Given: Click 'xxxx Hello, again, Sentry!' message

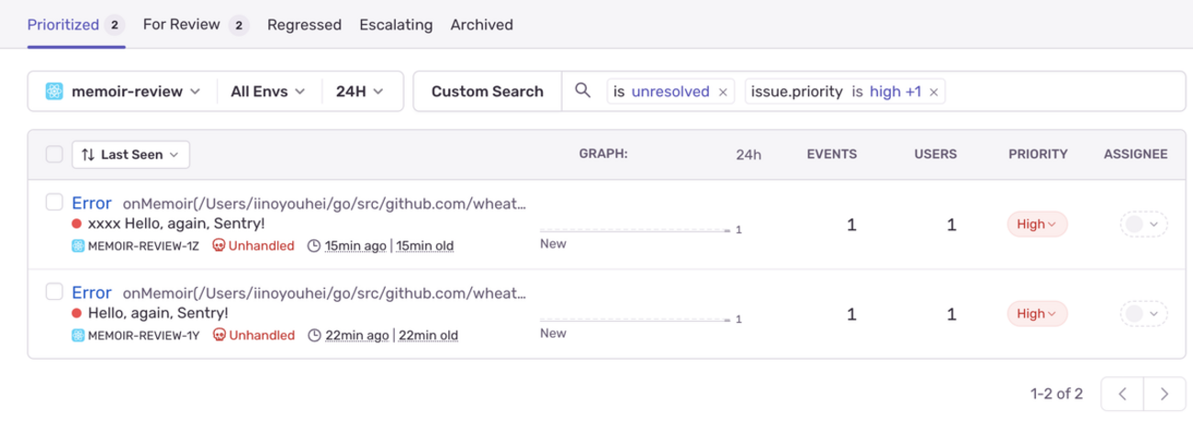Looking at the screenshot, I should point(176,223).
